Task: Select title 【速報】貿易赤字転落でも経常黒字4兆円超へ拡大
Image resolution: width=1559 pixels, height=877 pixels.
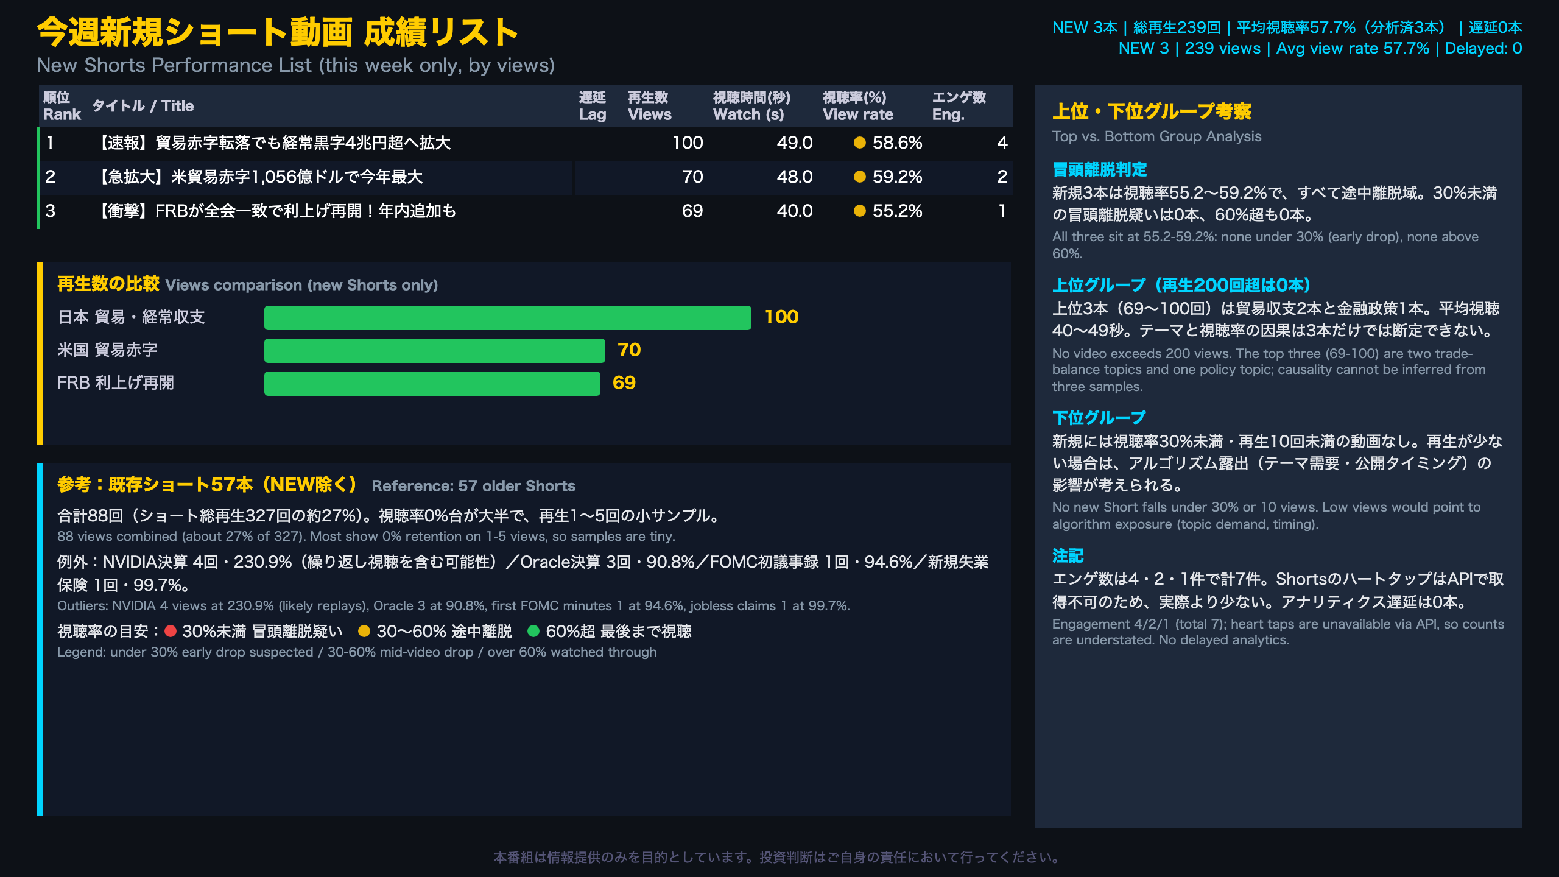Action: coord(272,143)
